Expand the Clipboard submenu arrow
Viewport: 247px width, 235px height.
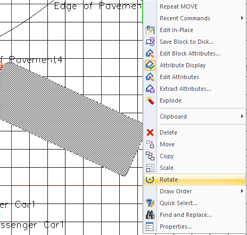[x=242, y=116]
